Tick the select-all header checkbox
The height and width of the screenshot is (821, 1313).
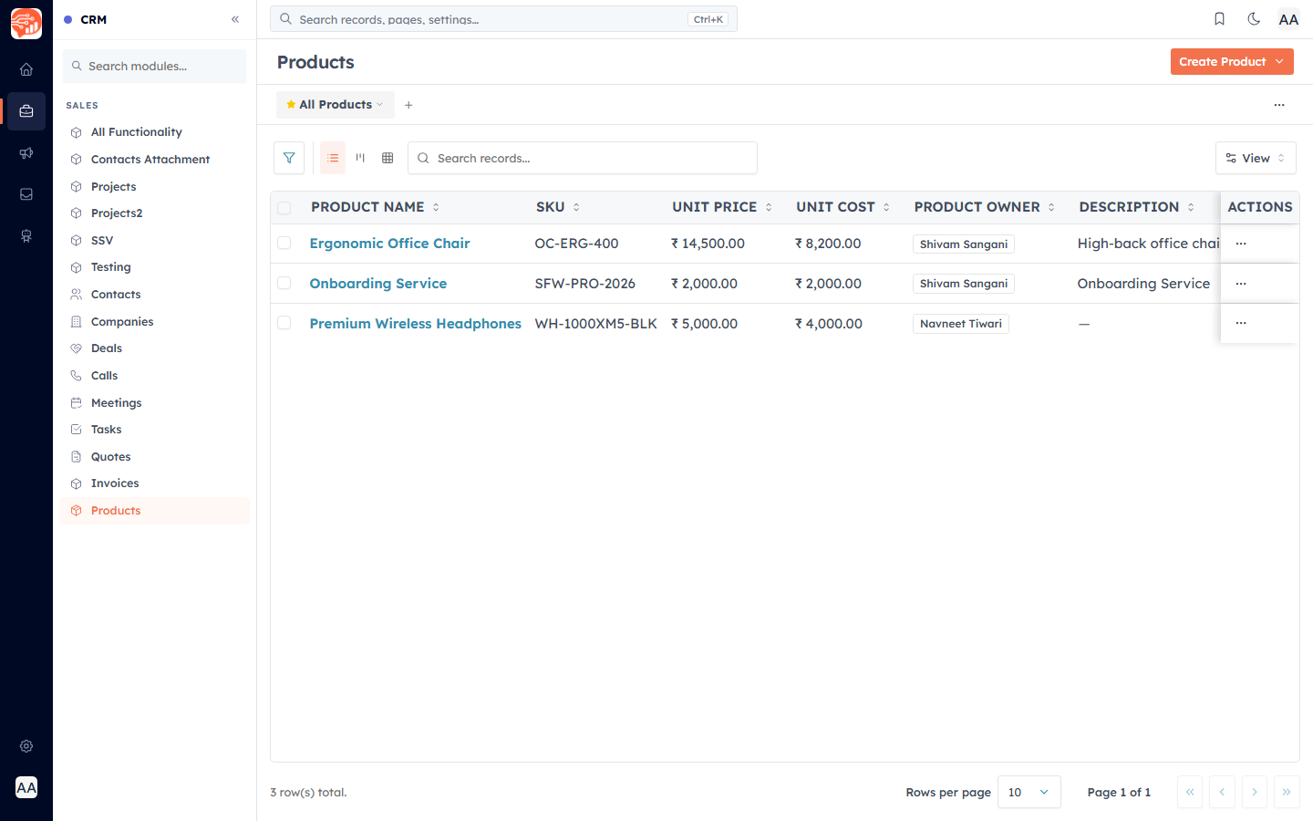tap(284, 208)
